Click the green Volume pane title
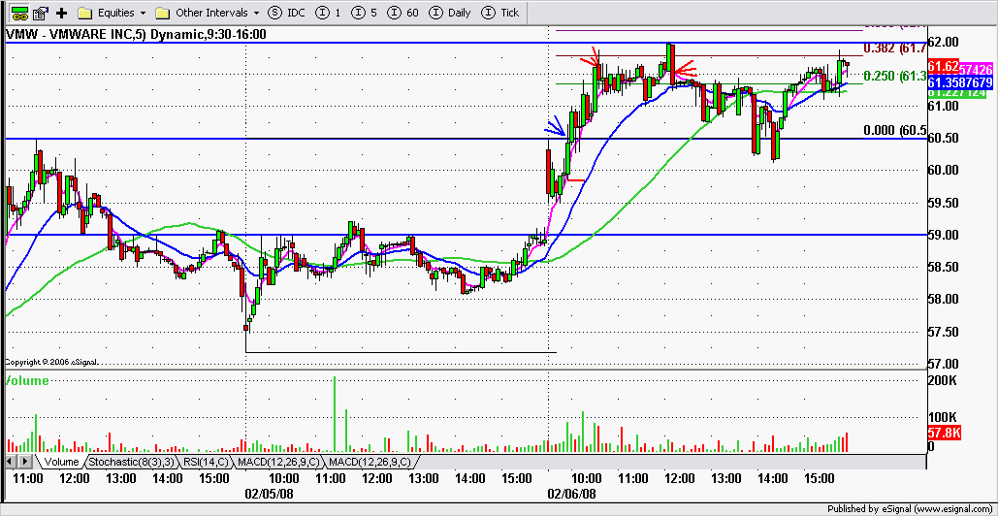 tap(27, 380)
